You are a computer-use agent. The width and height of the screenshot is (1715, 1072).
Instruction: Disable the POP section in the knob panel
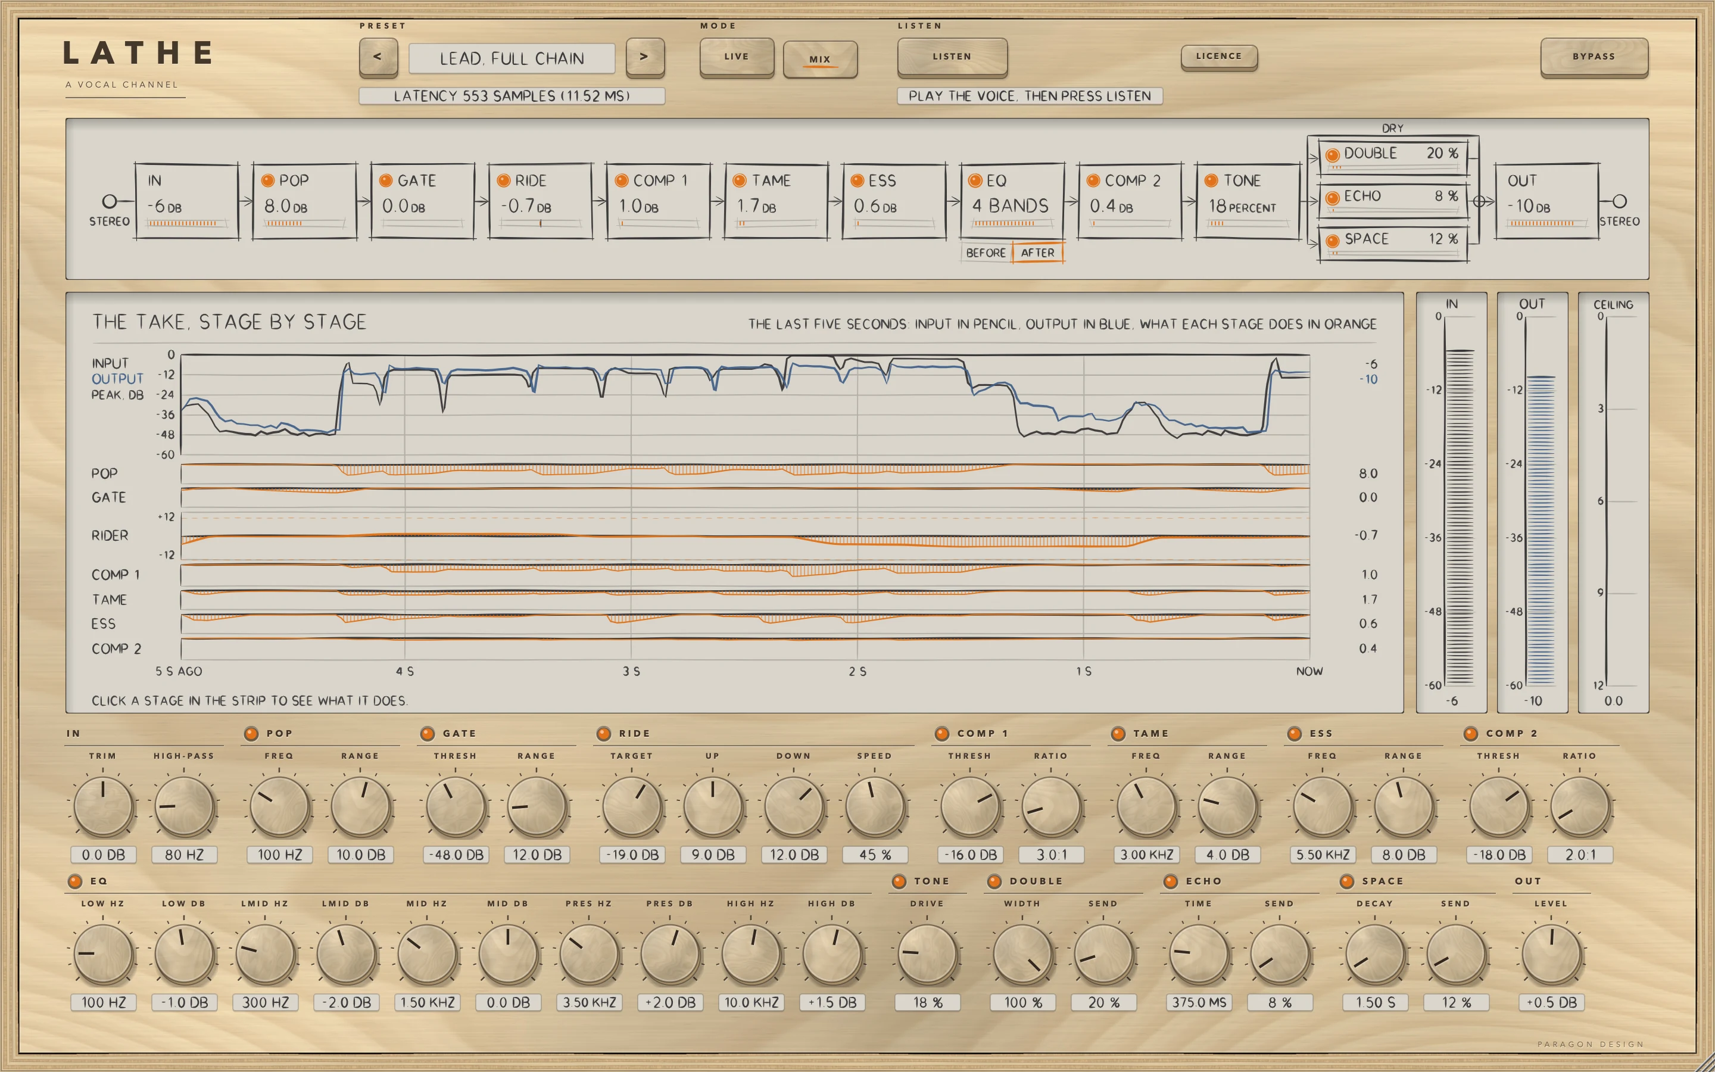[x=251, y=734]
